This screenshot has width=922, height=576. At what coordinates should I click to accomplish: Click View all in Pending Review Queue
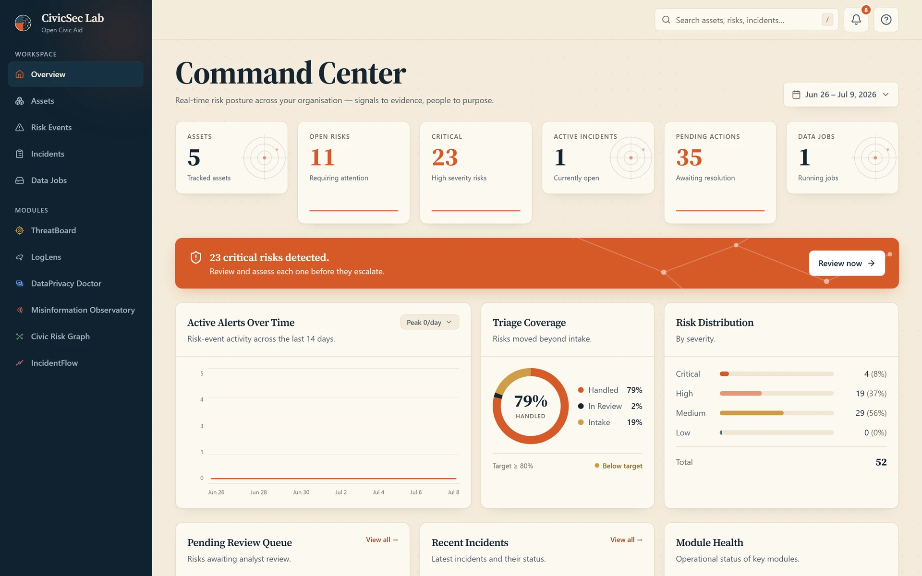382,540
